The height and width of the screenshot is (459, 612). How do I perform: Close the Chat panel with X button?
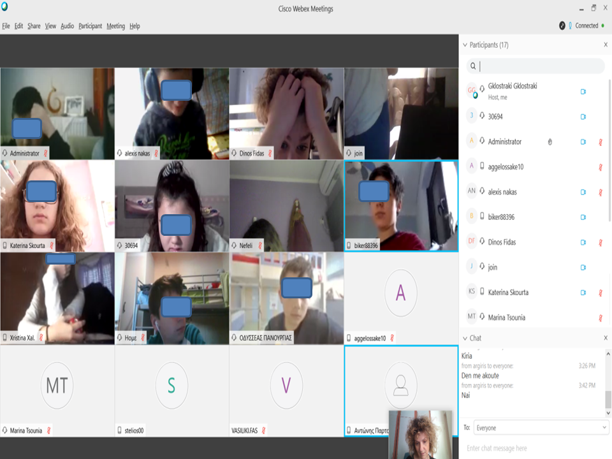(606, 338)
